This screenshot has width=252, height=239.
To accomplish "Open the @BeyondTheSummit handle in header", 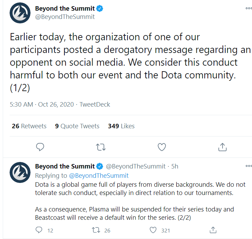I will pyautogui.click(x=65, y=17).
